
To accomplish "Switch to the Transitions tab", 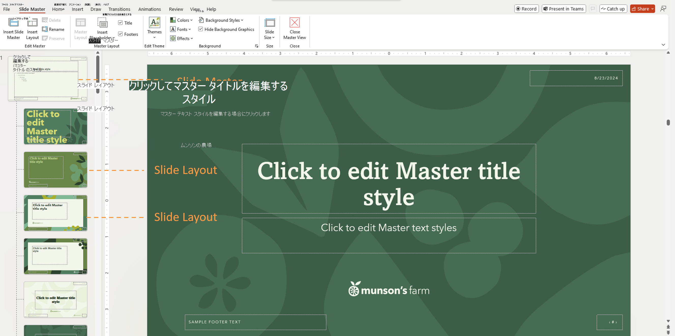I will [119, 9].
